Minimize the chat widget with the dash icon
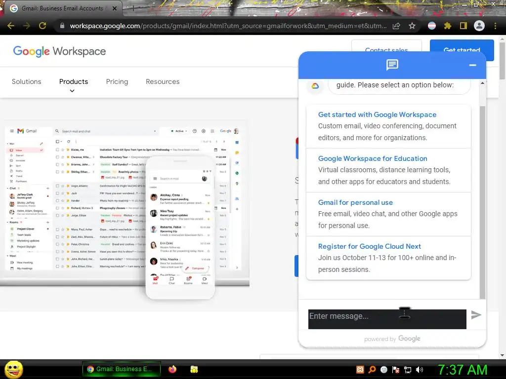This screenshot has width=506, height=379. [x=473, y=65]
